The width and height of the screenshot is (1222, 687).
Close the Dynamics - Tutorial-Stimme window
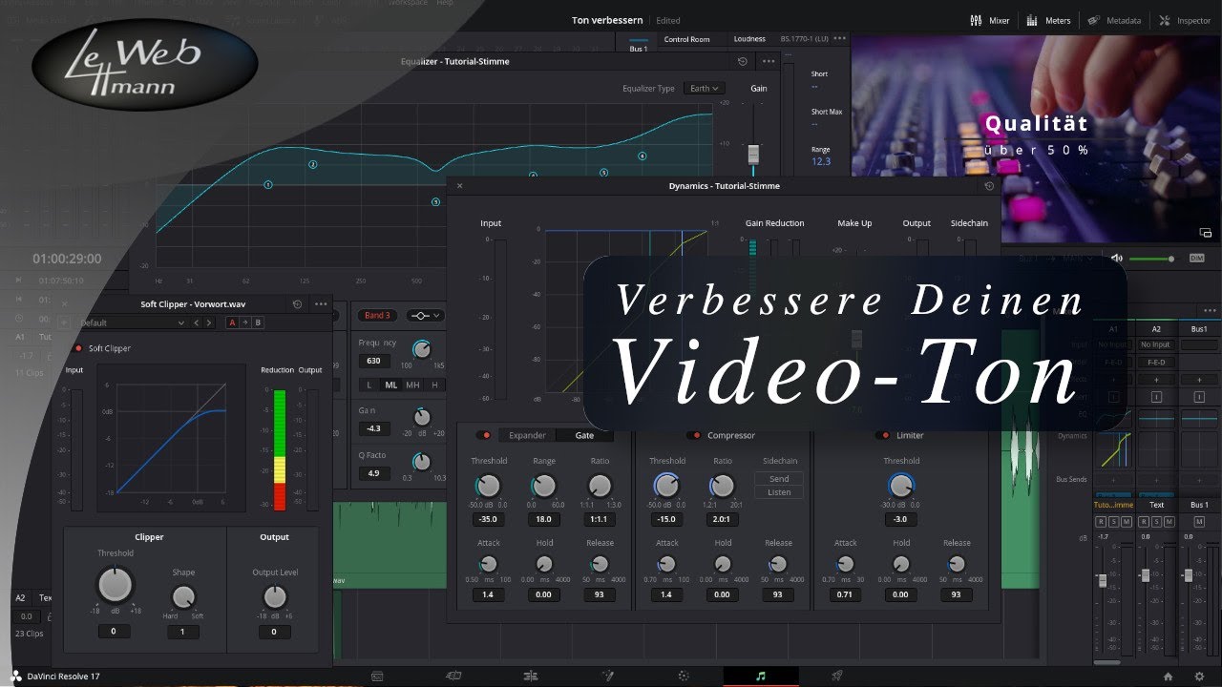coord(459,186)
